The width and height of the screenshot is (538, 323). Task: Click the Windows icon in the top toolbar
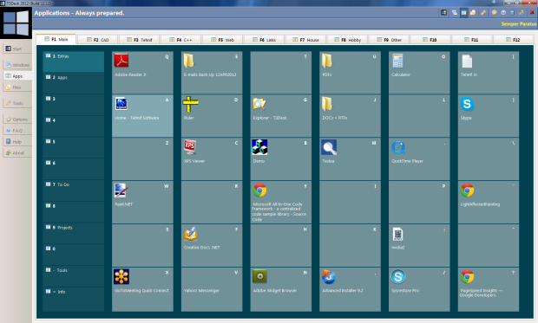pos(455,13)
